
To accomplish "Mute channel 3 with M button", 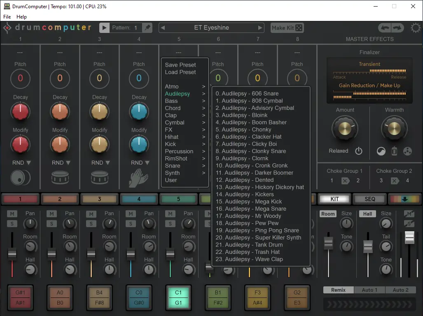I will coord(91,214).
